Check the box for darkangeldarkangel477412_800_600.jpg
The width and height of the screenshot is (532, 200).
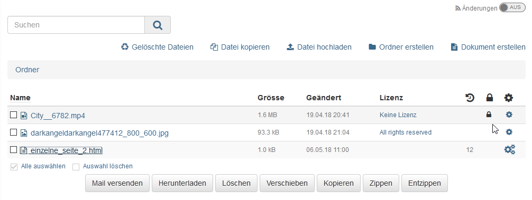13,132
